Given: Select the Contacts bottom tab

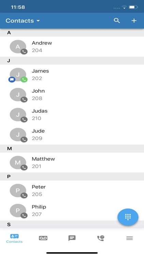Looking at the screenshot, I should pyautogui.click(x=14, y=239).
